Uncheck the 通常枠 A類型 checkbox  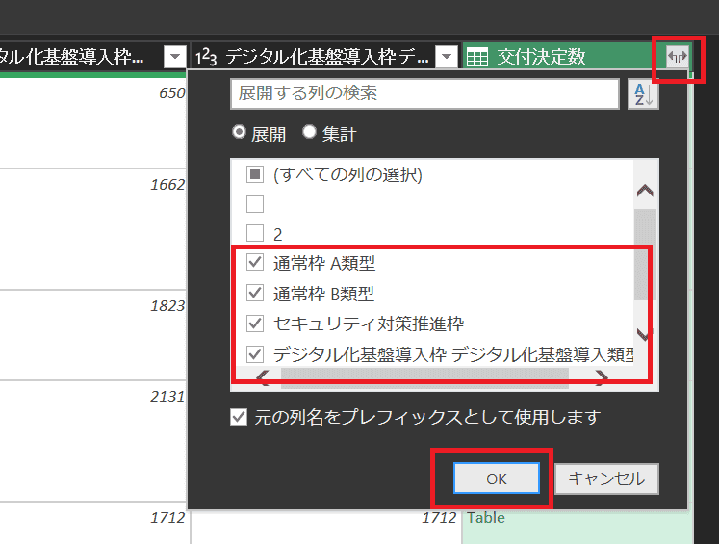[x=255, y=263]
